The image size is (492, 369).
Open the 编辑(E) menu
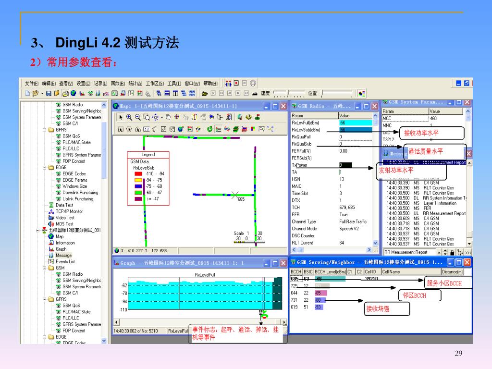point(49,84)
